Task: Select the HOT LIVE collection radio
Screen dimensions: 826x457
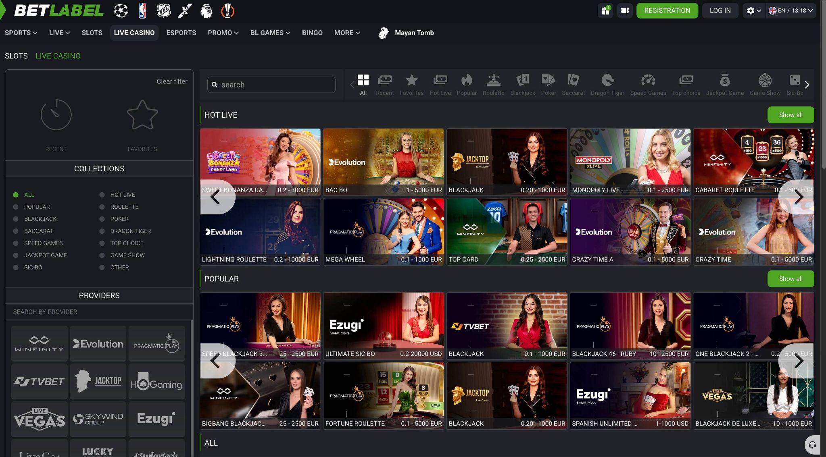Action: point(102,195)
